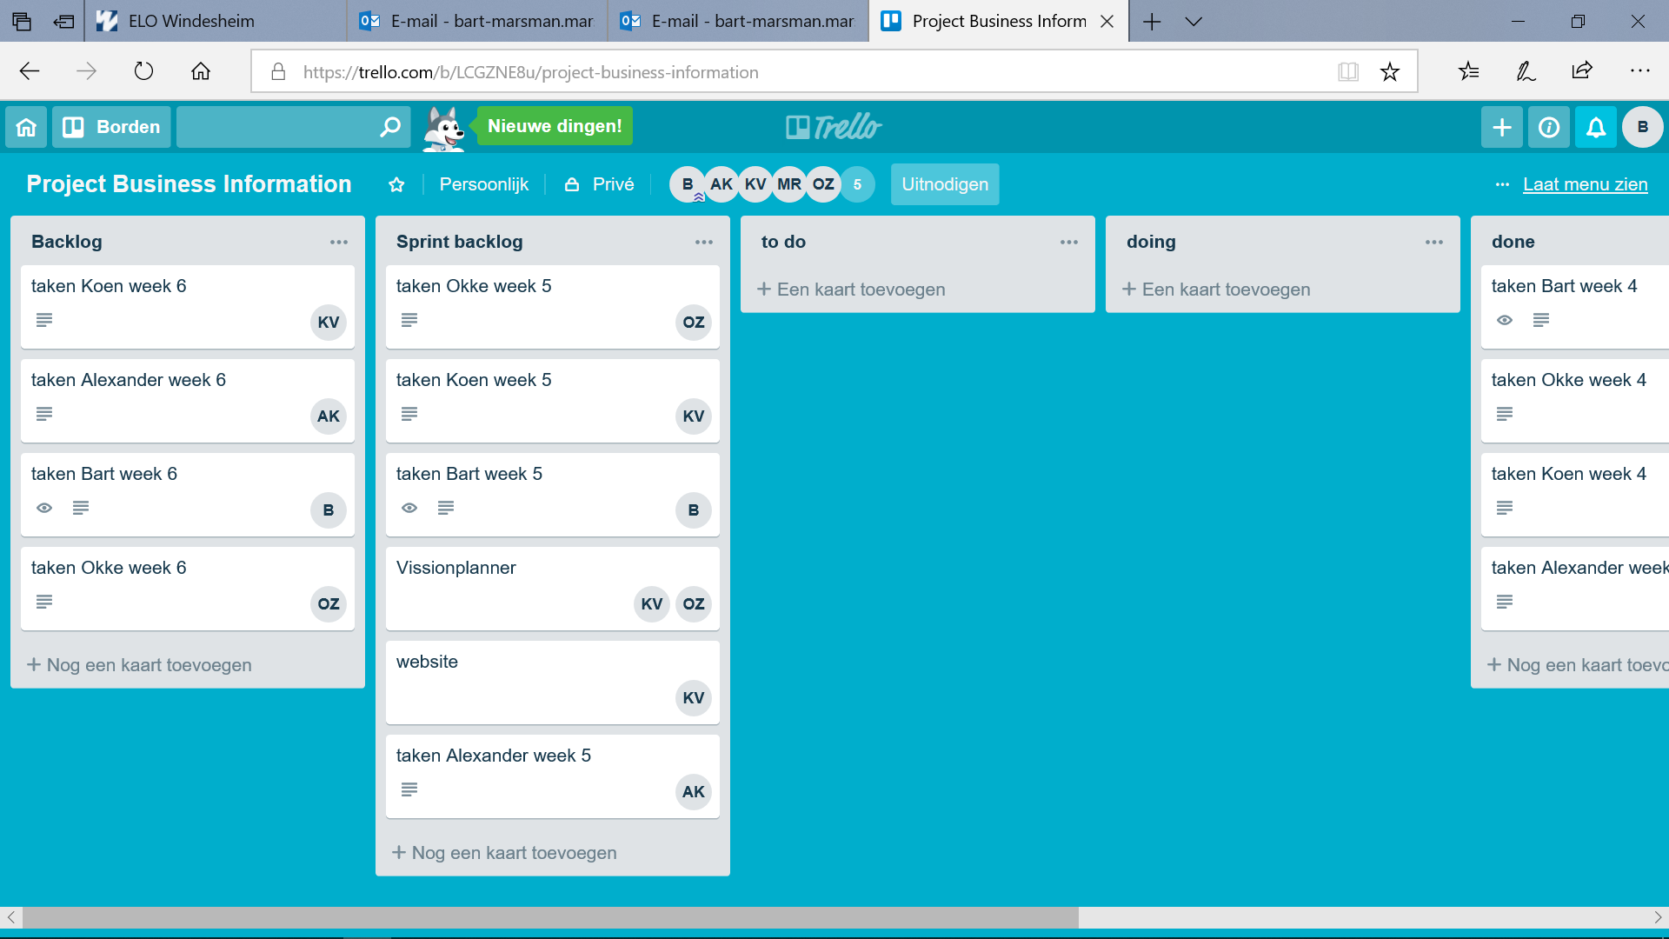Click the browser favorites star icon
This screenshot has height=939, width=1669.
click(x=1389, y=71)
